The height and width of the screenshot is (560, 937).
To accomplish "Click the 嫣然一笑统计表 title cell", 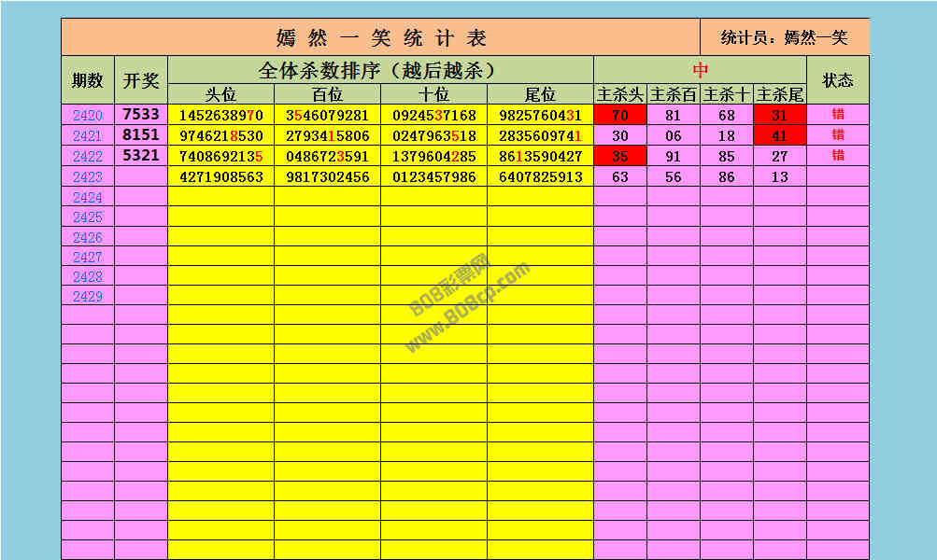I will click(381, 37).
